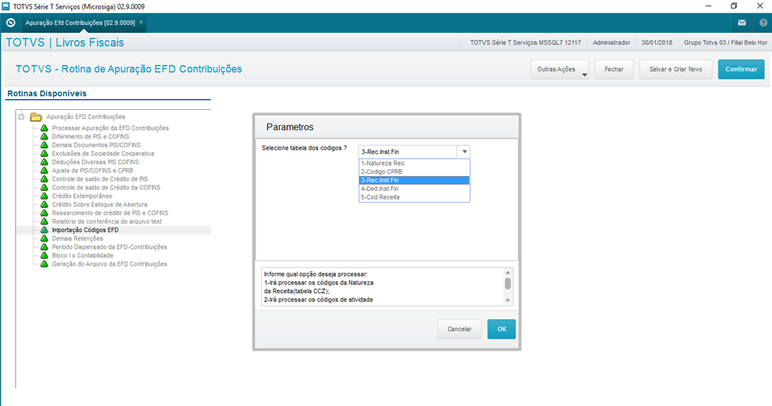772x406 pixels.
Task: Click green icon beside Controle de saldo Crédito de PIS
Action: pos(44,179)
